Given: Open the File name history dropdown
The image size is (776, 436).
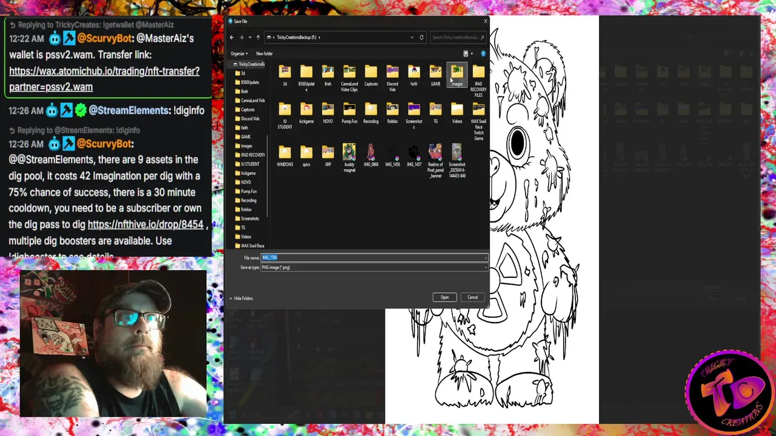Looking at the screenshot, I should [x=485, y=258].
